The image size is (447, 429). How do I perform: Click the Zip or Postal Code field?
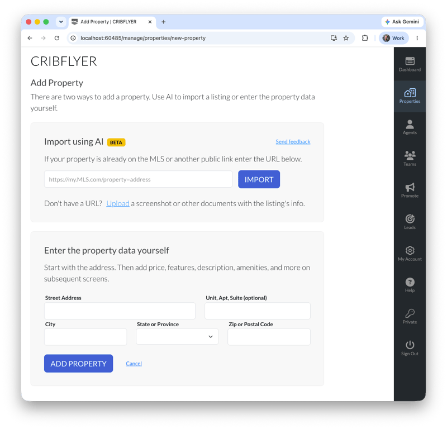pyautogui.click(x=269, y=337)
